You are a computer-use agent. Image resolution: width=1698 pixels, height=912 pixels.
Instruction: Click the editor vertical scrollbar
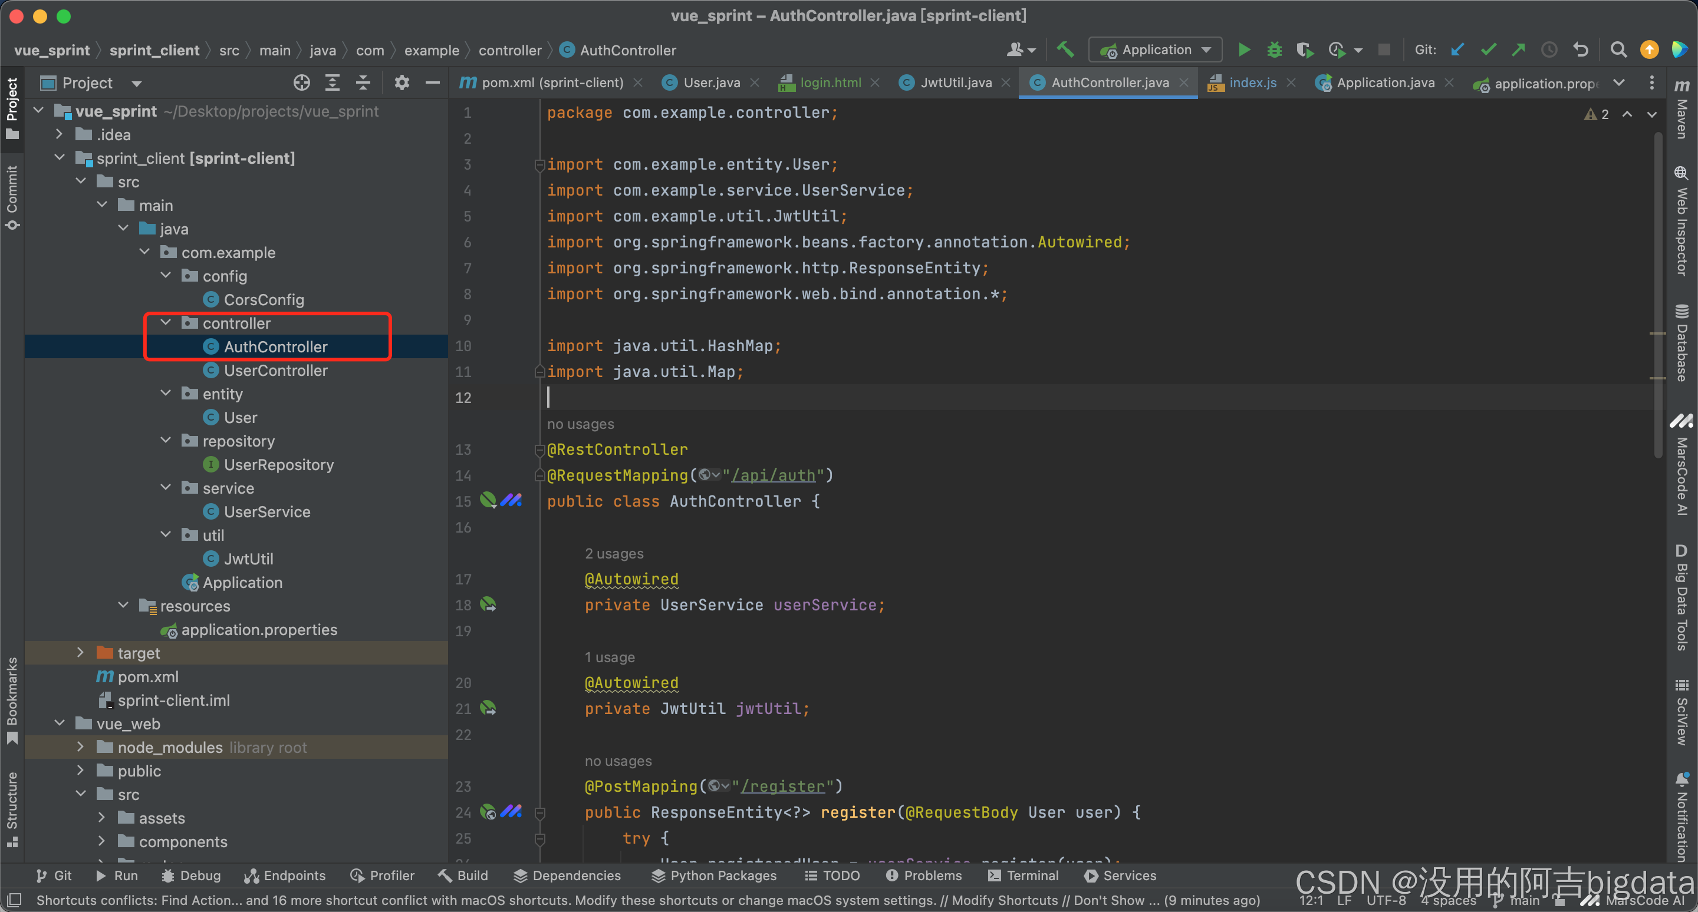(x=1657, y=296)
